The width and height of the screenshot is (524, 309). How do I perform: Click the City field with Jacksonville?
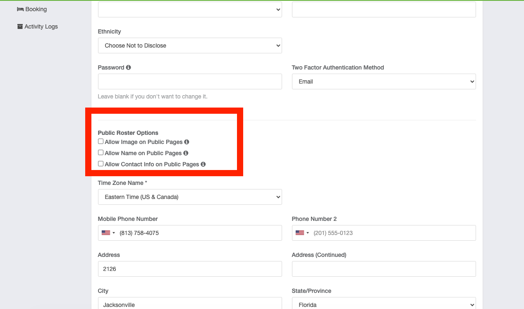pyautogui.click(x=190, y=304)
